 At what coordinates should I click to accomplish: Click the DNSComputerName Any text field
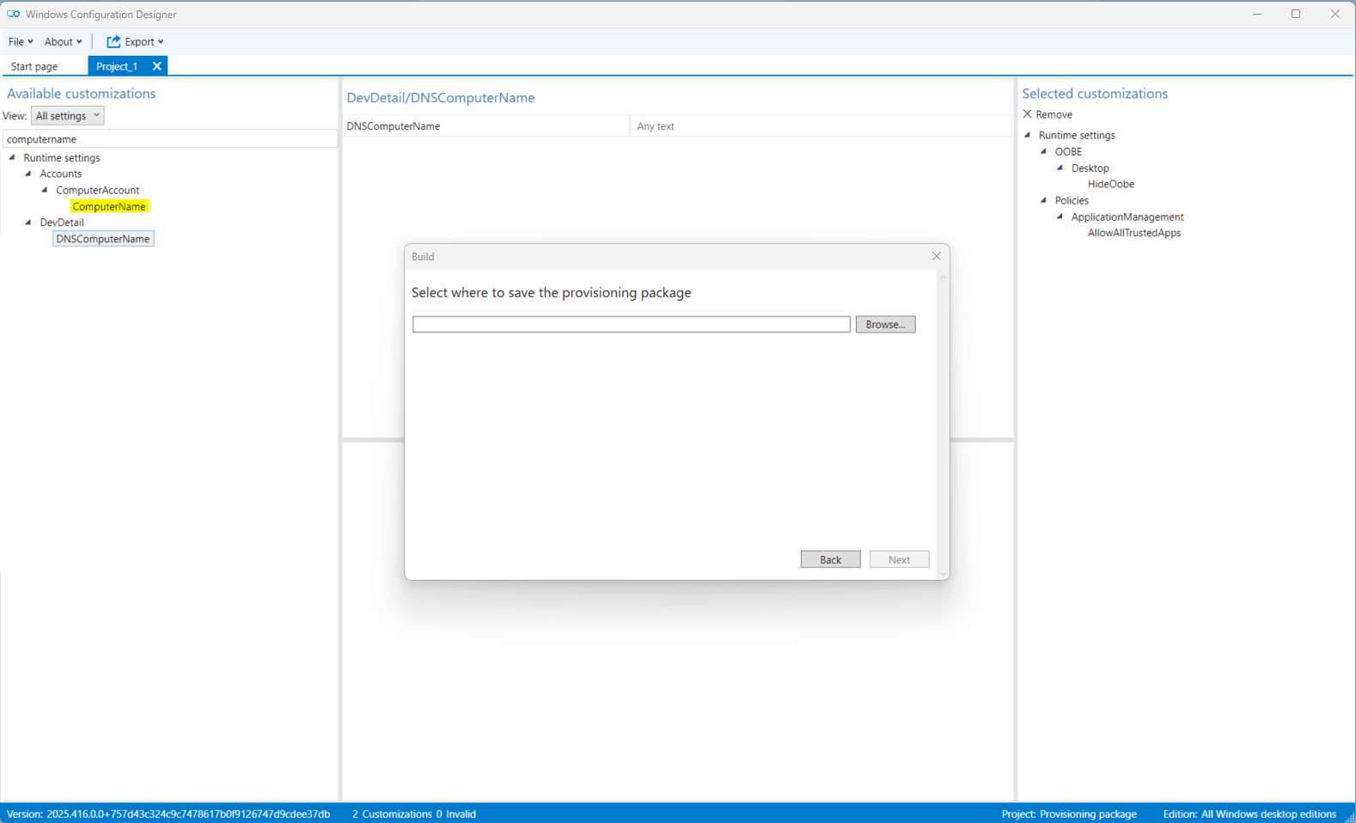[821, 126]
